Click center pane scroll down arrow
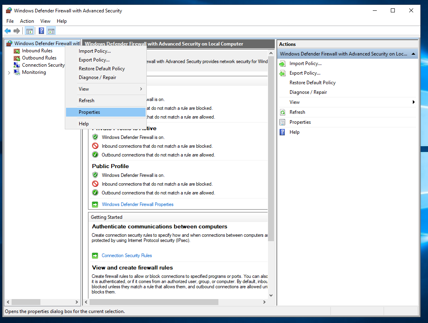The image size is (428, 323). click(x=271, y=295)
